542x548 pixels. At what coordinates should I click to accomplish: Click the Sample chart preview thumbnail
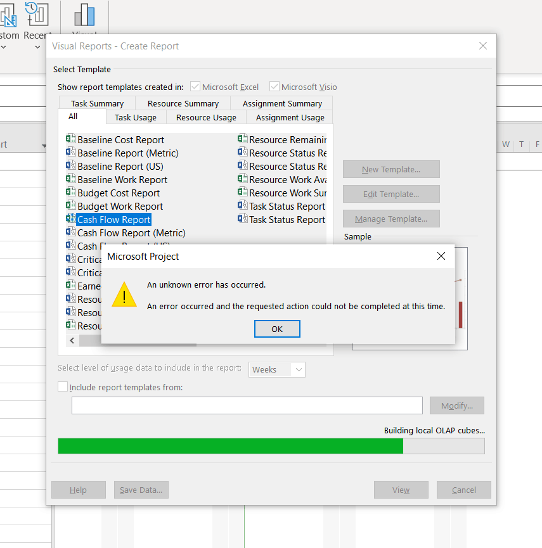[461, 298]
